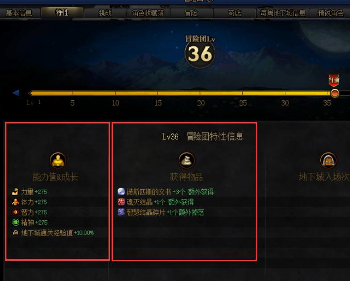Image resolution: width=350 pixels, height=281 pixels.
Task: Open the 基本信息 tab
Action: [x=19, y=13]
